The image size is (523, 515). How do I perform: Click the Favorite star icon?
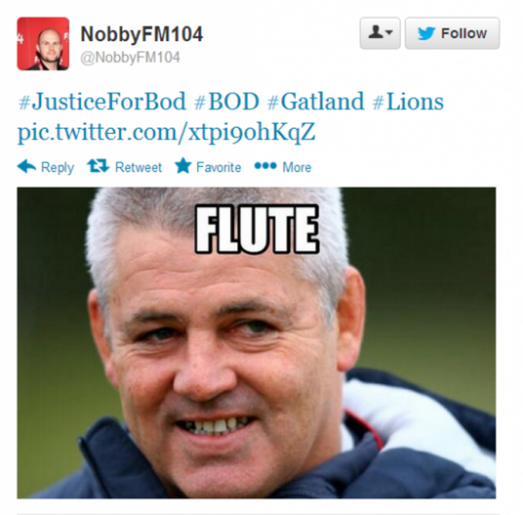(183, 165)
